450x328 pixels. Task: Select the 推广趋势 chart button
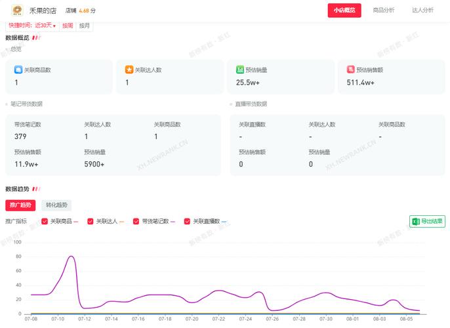(20, 205)
